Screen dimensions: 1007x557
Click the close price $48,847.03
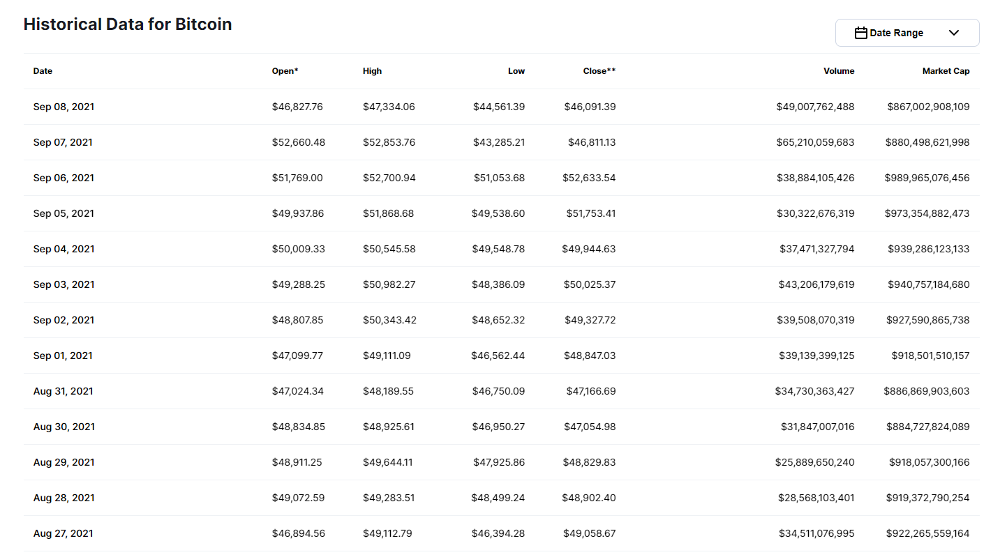tap(590, 356)
